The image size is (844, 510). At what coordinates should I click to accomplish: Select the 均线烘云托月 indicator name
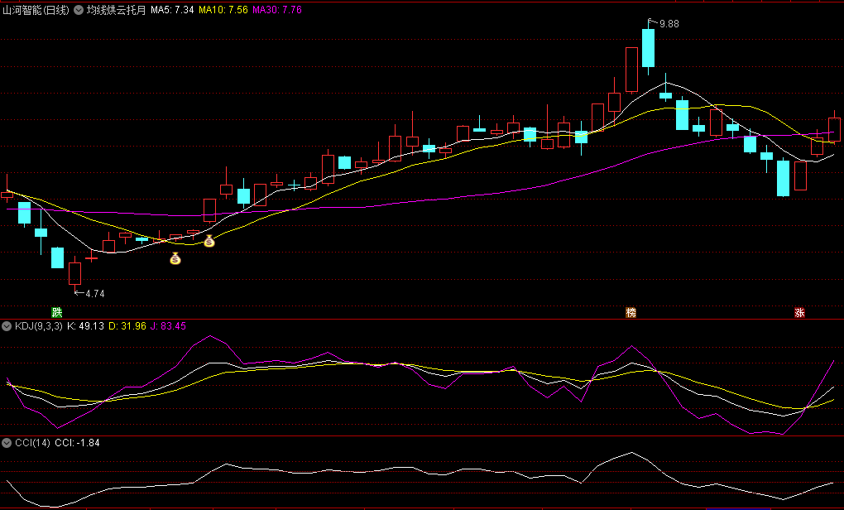[116, 11]
